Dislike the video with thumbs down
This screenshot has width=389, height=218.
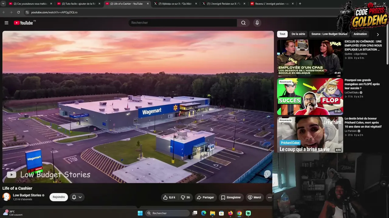[185, 197]
